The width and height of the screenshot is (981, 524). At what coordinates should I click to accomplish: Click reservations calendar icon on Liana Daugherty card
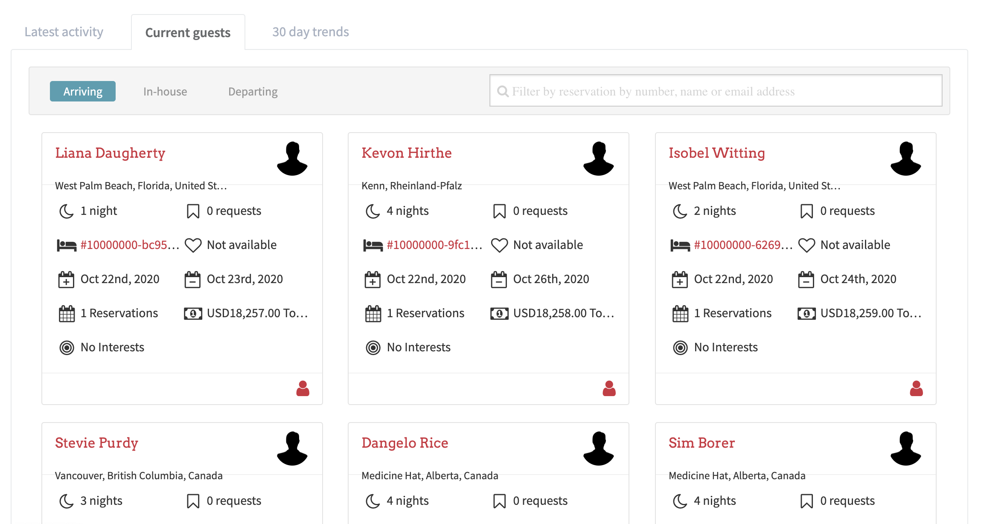point(67,314)
